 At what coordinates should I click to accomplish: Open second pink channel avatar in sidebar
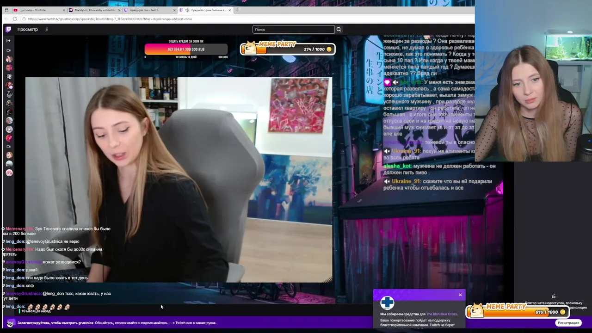click(x=9, y=68)
